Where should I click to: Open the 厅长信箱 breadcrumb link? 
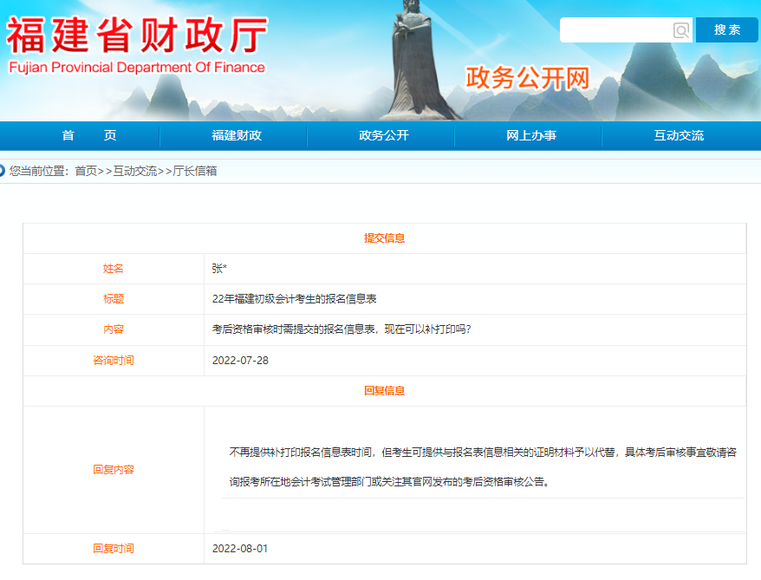(x=192, y=171)
